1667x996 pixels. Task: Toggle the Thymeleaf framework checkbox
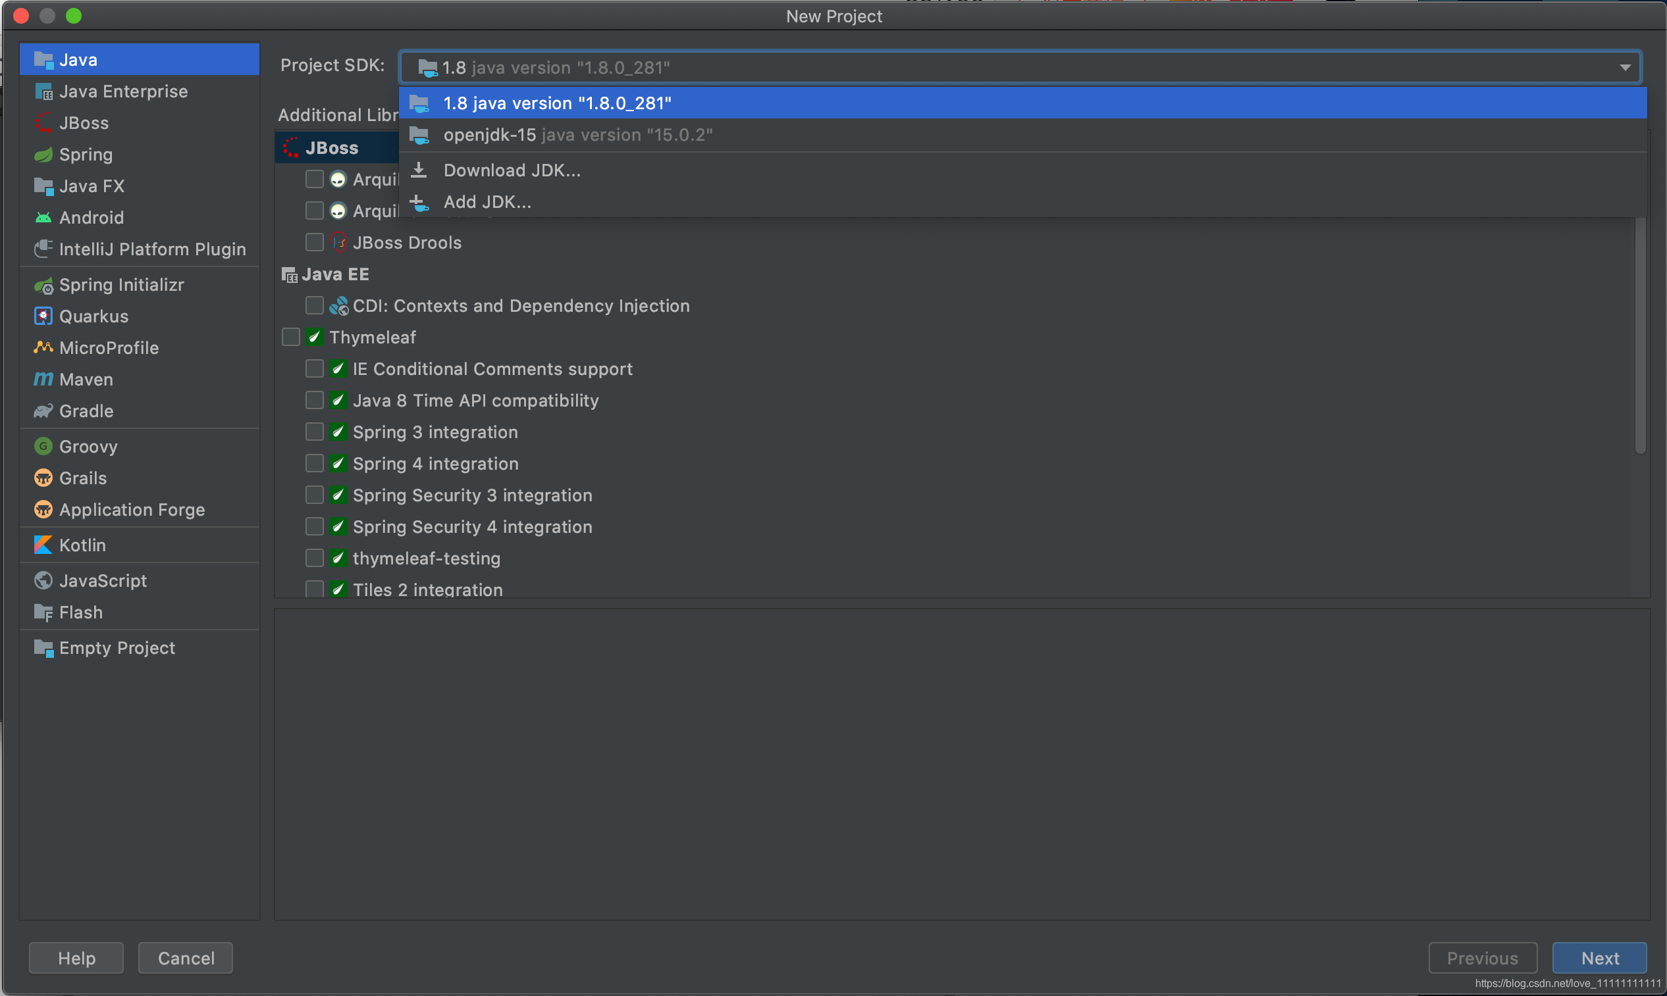291,337
